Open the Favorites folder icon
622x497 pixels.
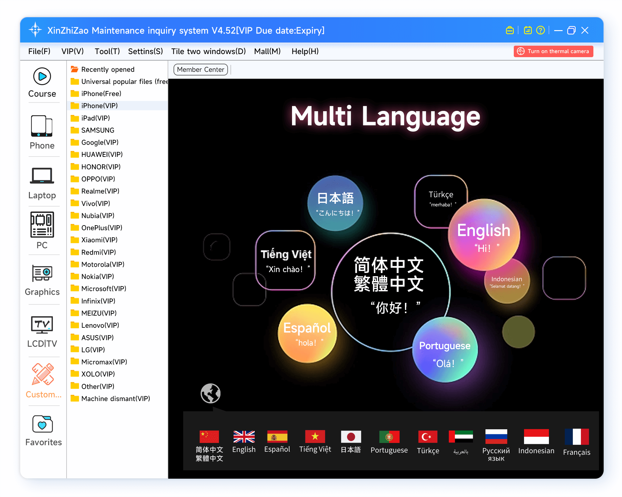point(43,430)
